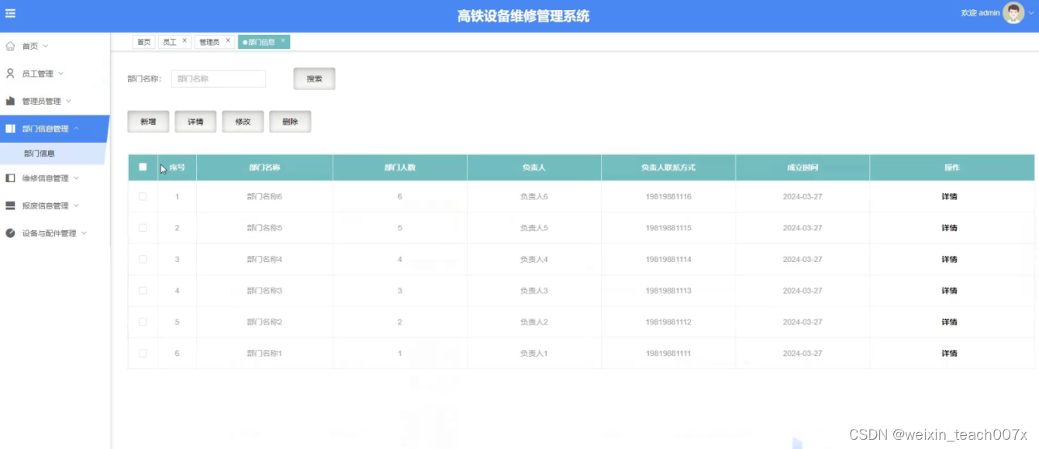Close the 管理员 tab with its x

click(228, 40)
